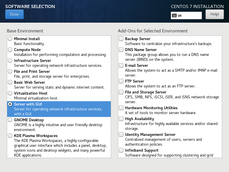Tick the E-mail Server checkbox
Screen dimensions: 229x172
[x=121, y=65]
